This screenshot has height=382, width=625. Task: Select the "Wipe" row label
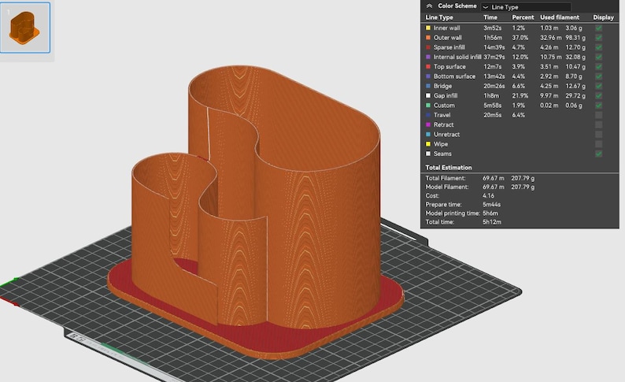tap(441, 144)
